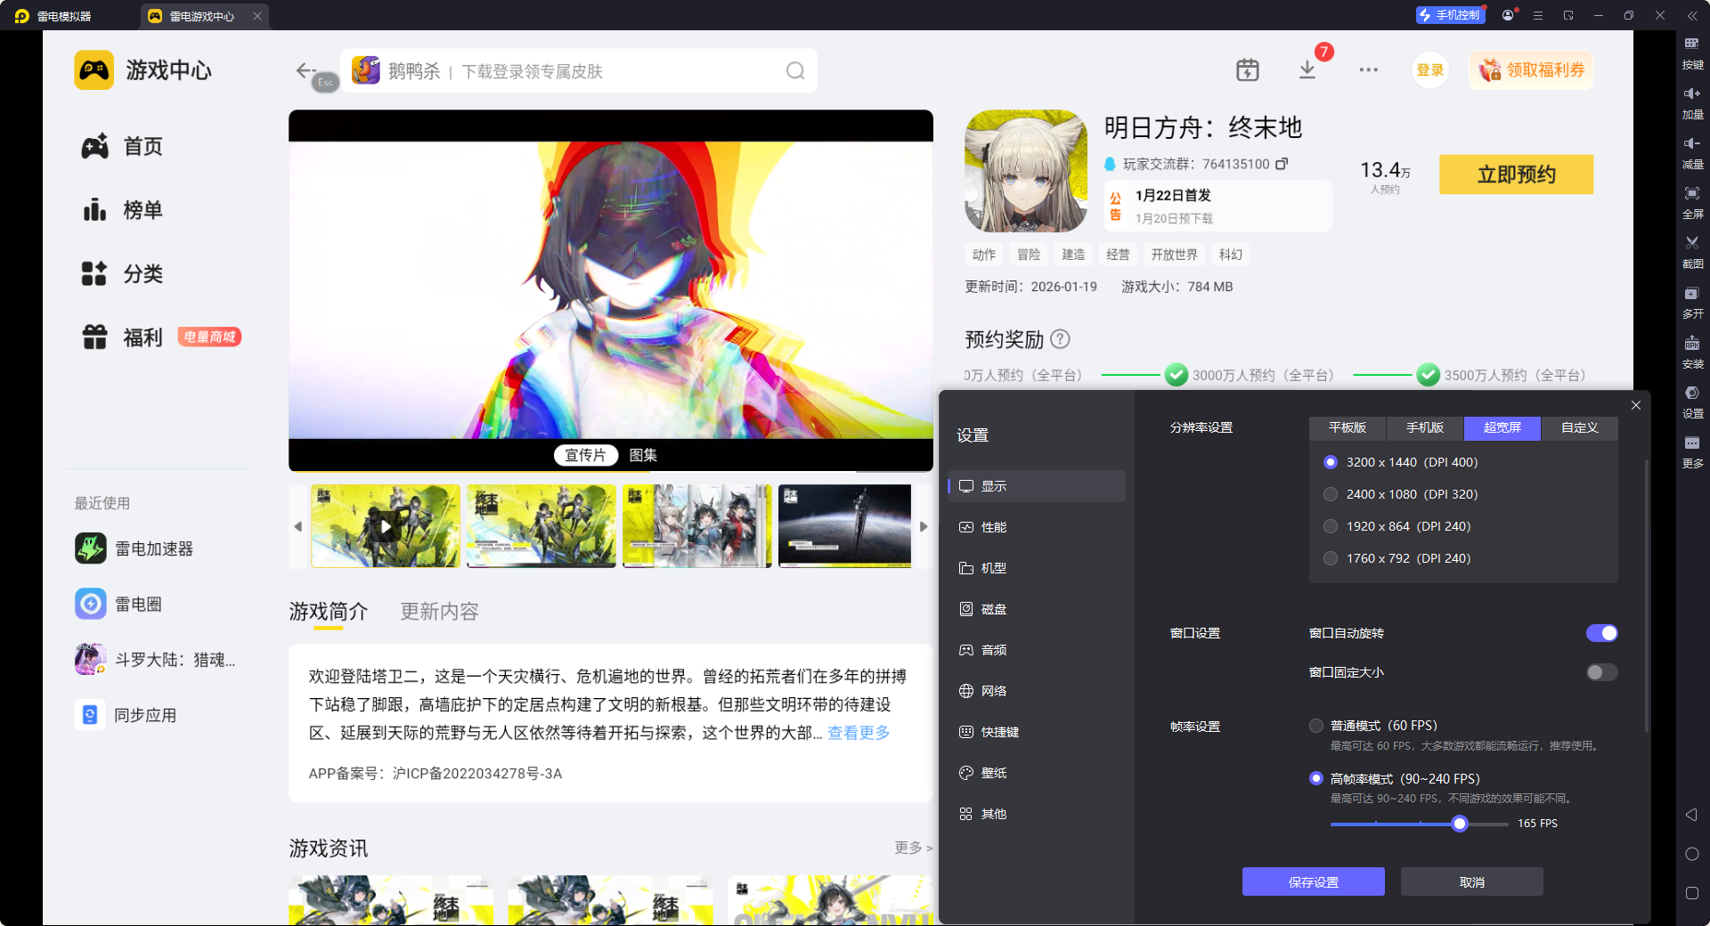The height and width of the screenshot is (926, 1710).
Task: Toggle 窗口自动旋转 switch off
Action: tap(1601, 633)
